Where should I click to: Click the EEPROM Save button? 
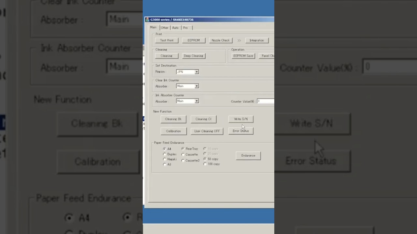243,56
